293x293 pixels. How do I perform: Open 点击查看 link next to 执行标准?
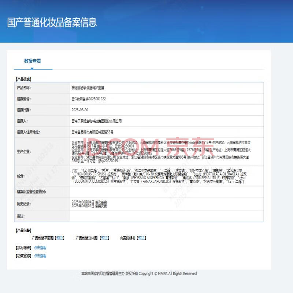coord(40,248)
